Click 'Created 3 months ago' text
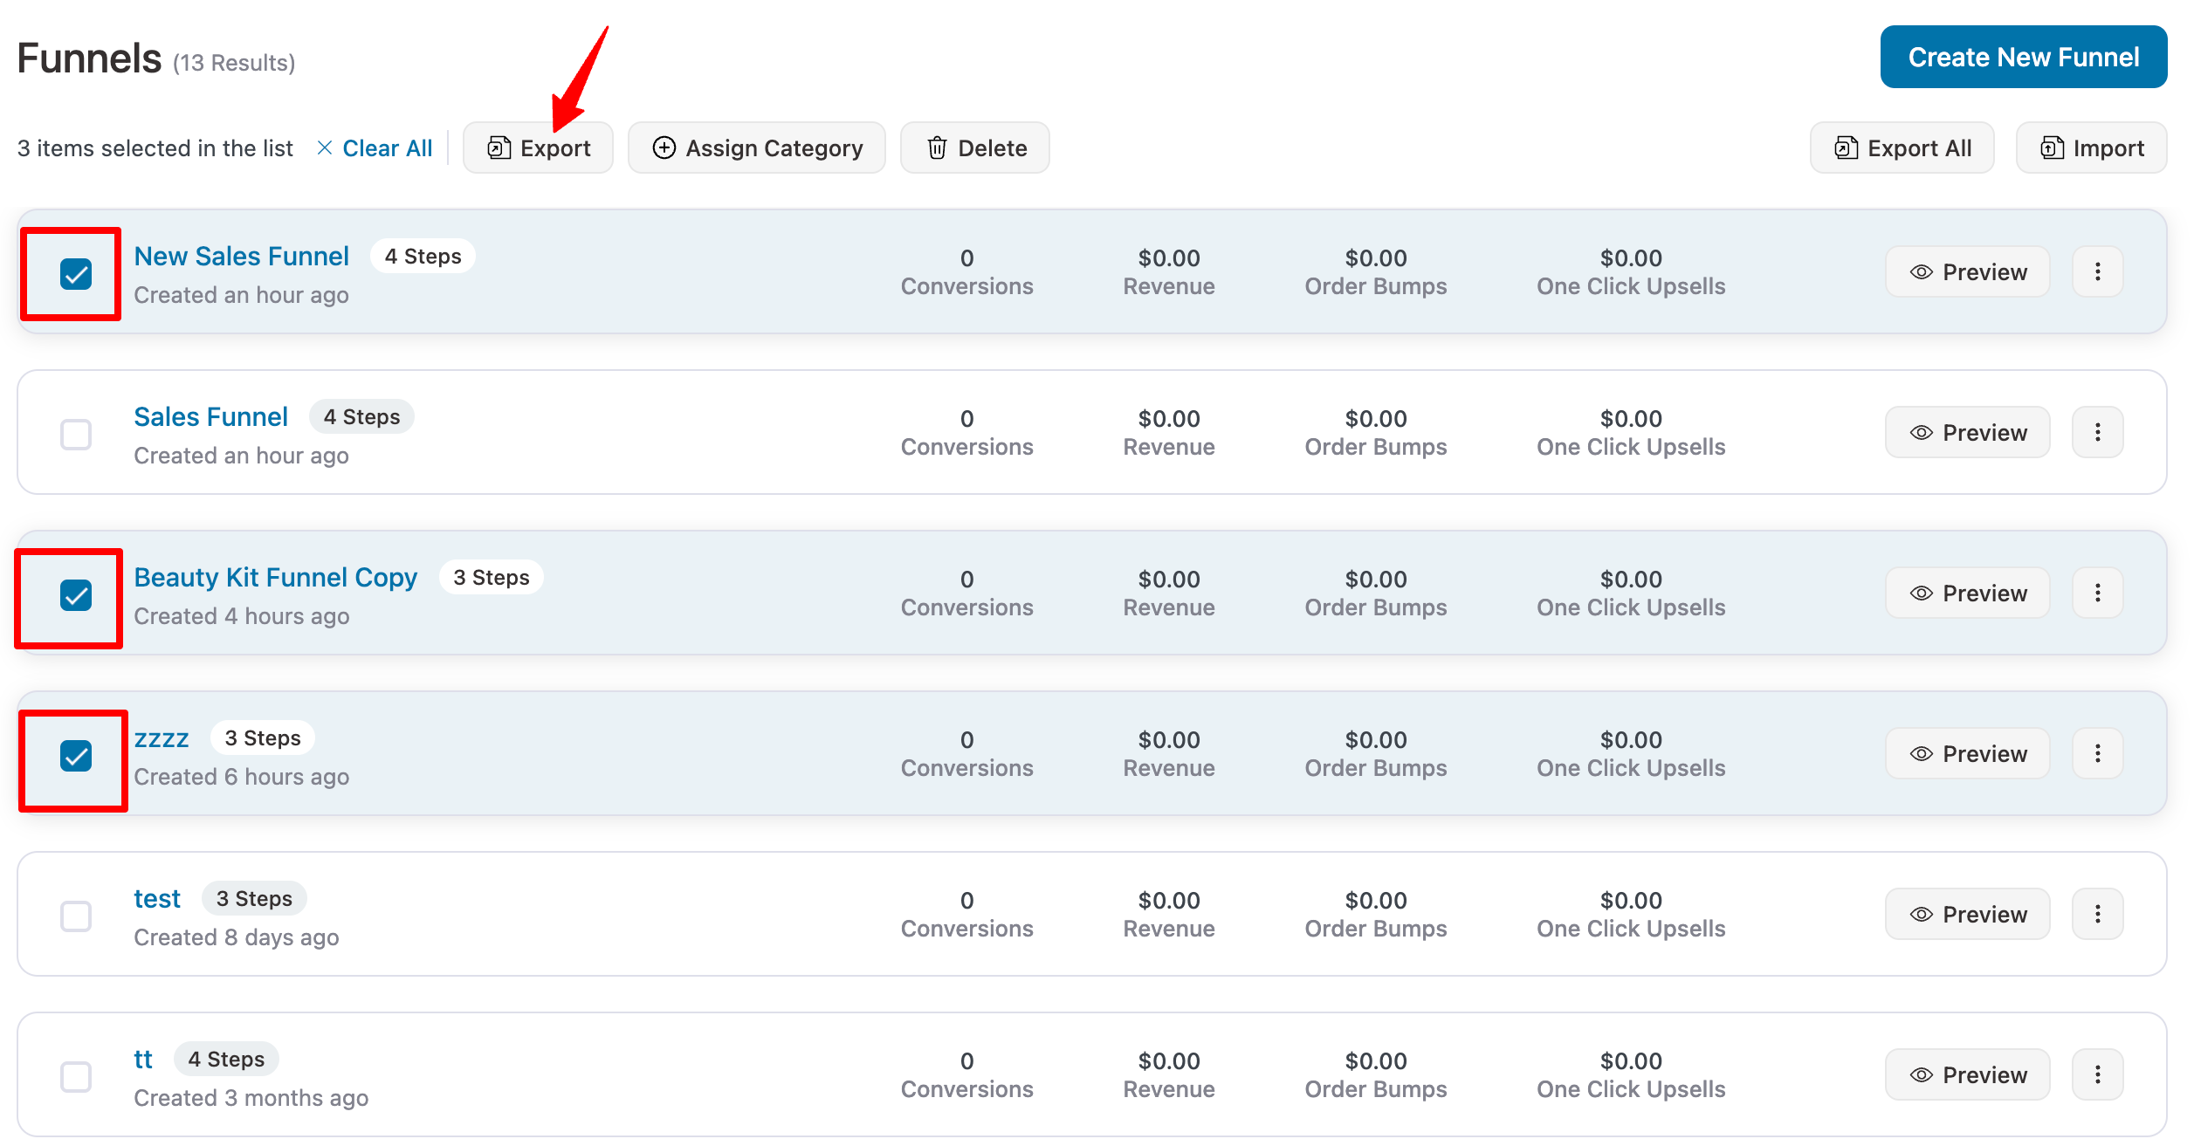2194x1139 pixels. [251, 1098]
